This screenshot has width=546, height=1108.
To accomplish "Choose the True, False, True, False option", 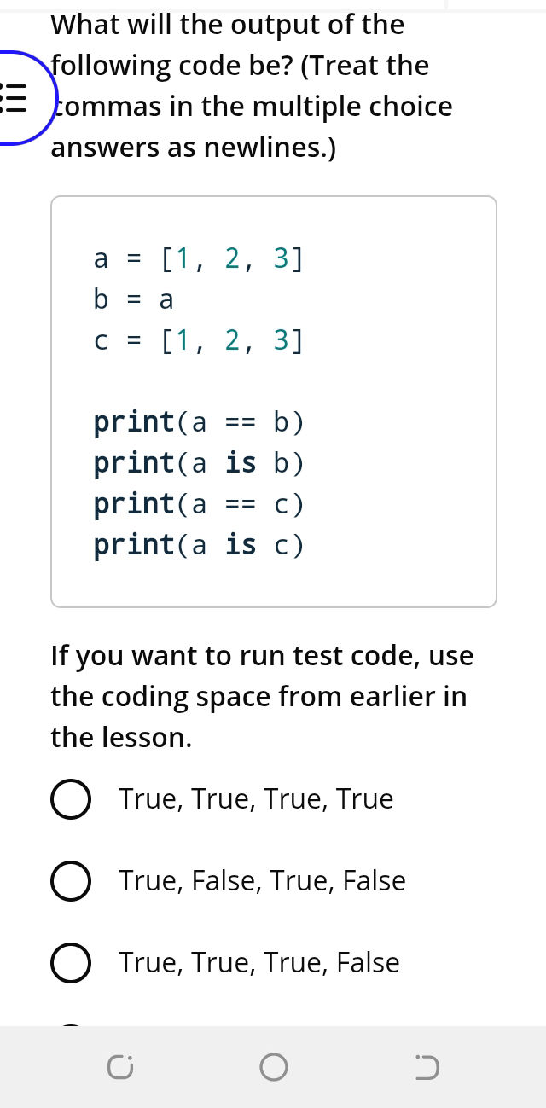I will click(x=71, y=881).
